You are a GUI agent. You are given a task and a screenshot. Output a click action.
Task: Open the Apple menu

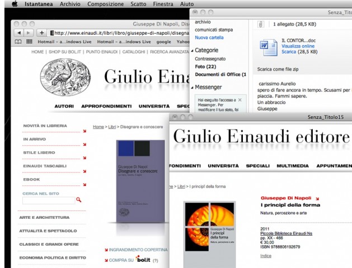pyautogui.click(x=15, y=4)
